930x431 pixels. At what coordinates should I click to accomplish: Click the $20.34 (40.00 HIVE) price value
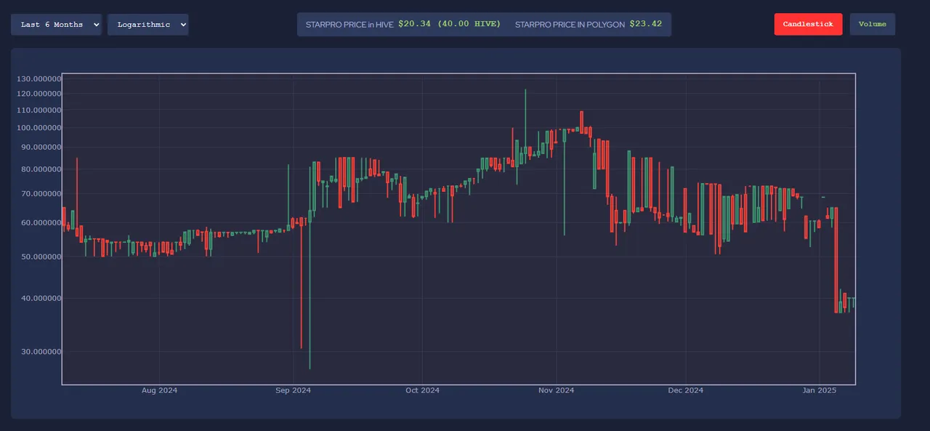(450, 24)
